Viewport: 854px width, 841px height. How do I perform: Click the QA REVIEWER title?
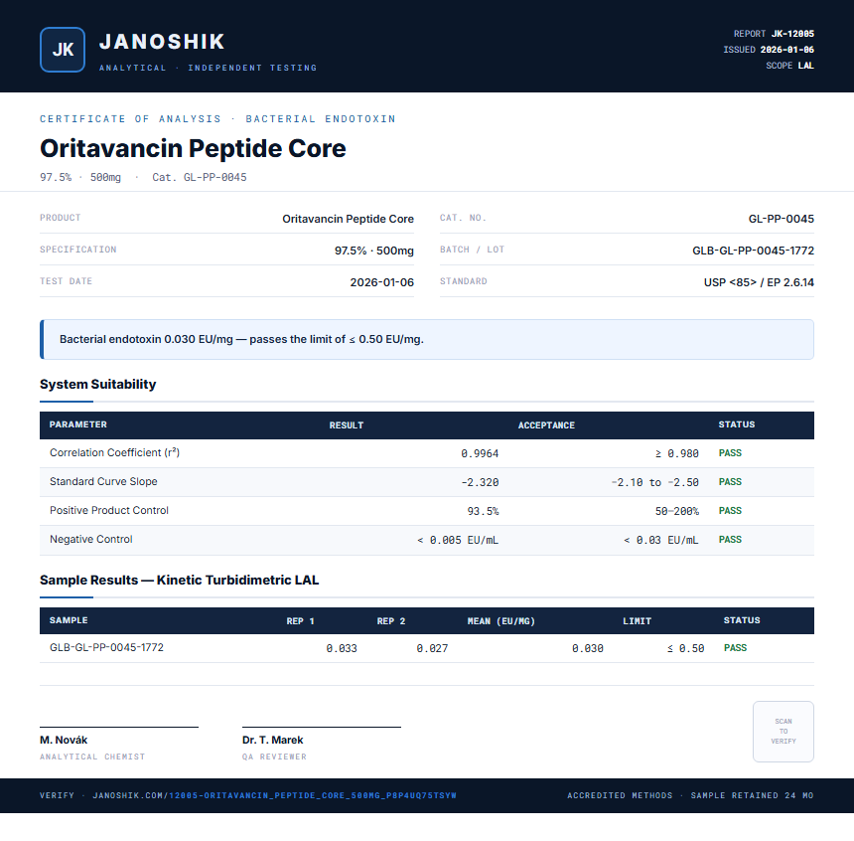click(274, 757)
